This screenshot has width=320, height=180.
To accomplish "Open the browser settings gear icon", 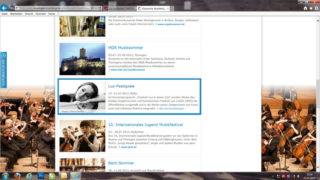I will click(x=316, y=8).
